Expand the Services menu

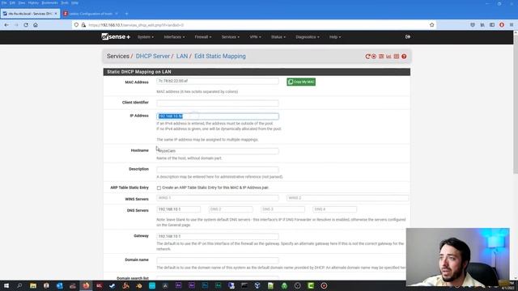[x=230, y=37]
